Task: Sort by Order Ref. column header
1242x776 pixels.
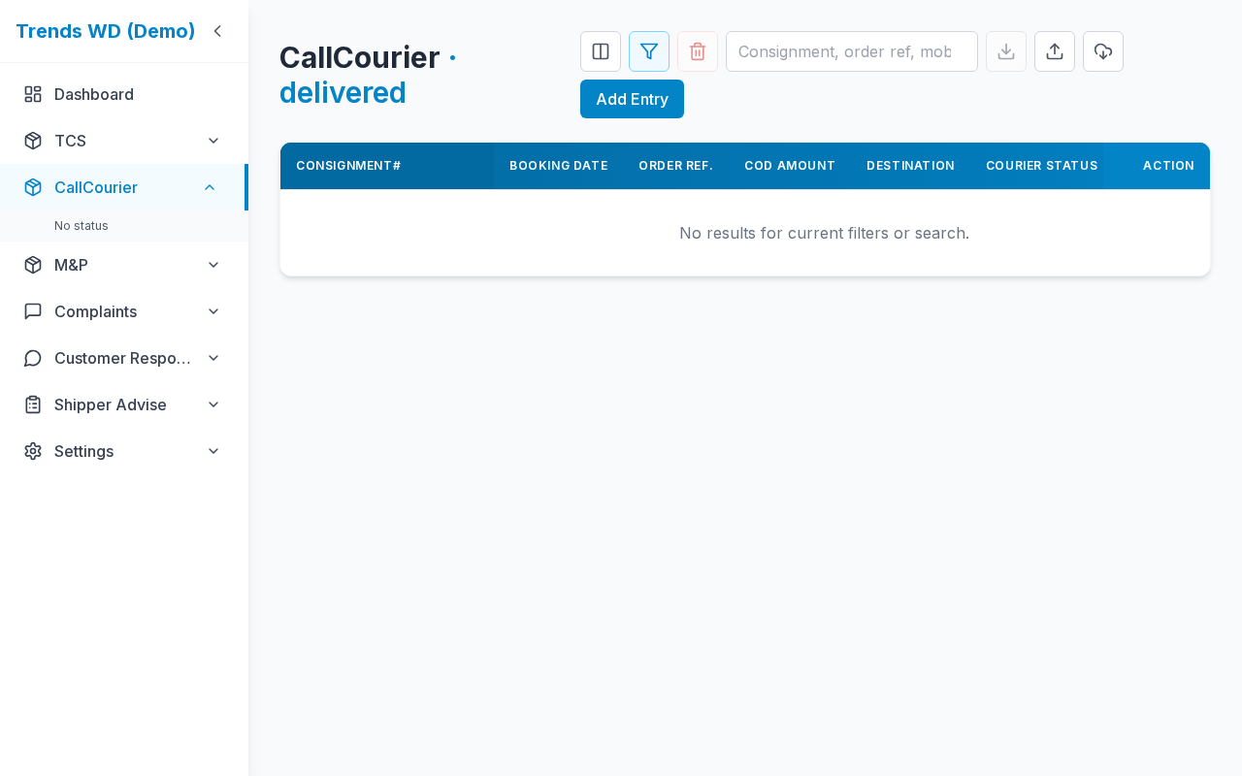Action: point(675,166)
